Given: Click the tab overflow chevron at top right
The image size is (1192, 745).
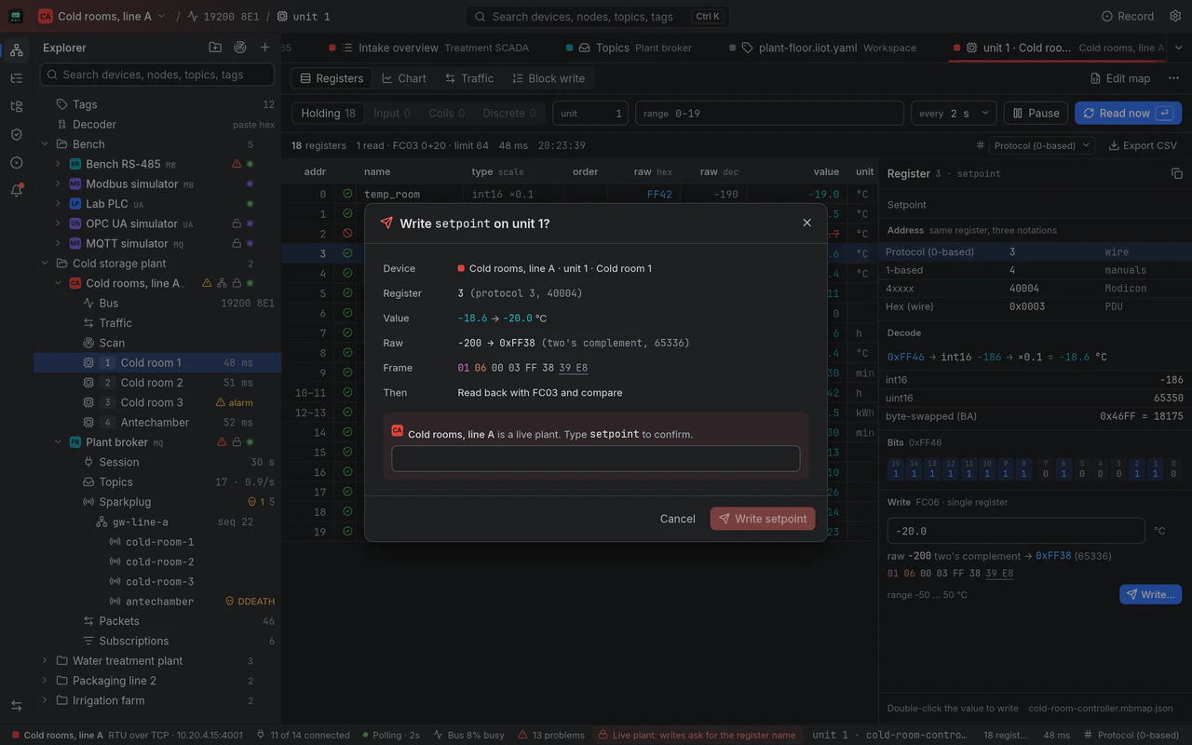Looking at the screenshot, I should coord(1178,47).
